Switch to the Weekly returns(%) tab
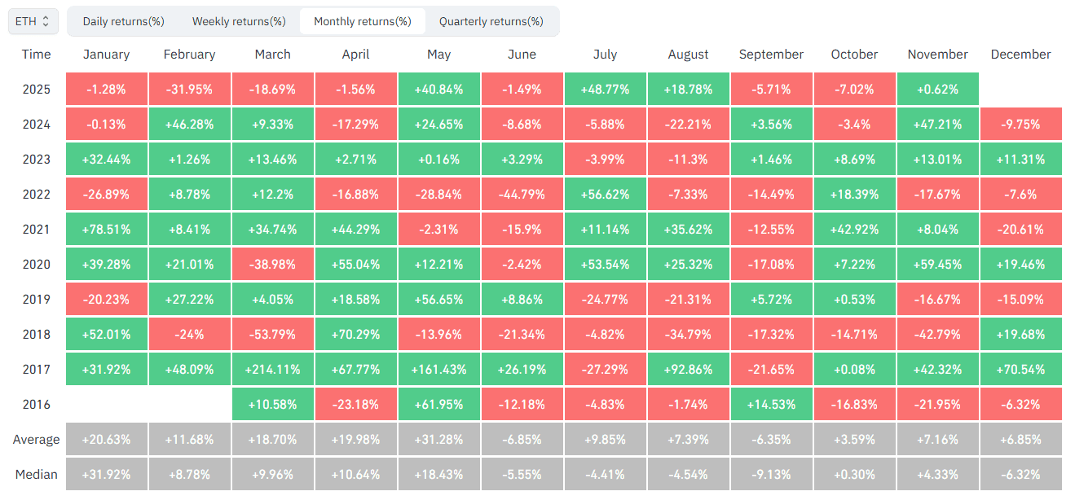 tap(239, 21)
